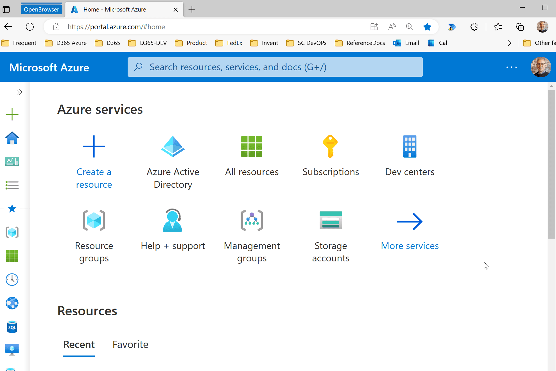Expand the left portal menu
556x371 pixels.
point(19,92)
